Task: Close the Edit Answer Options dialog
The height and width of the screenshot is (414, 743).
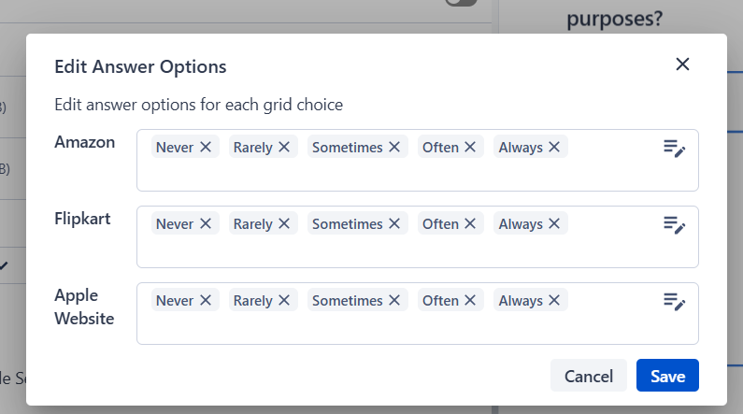Action: [x=682, y=64]
